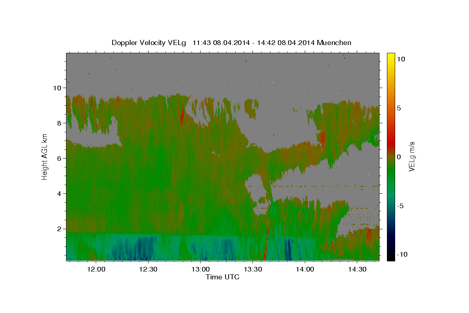Viewport: 469px width, 313px height.
Task: Click the red region of the colorbar
Action: (x=391, y=143)
